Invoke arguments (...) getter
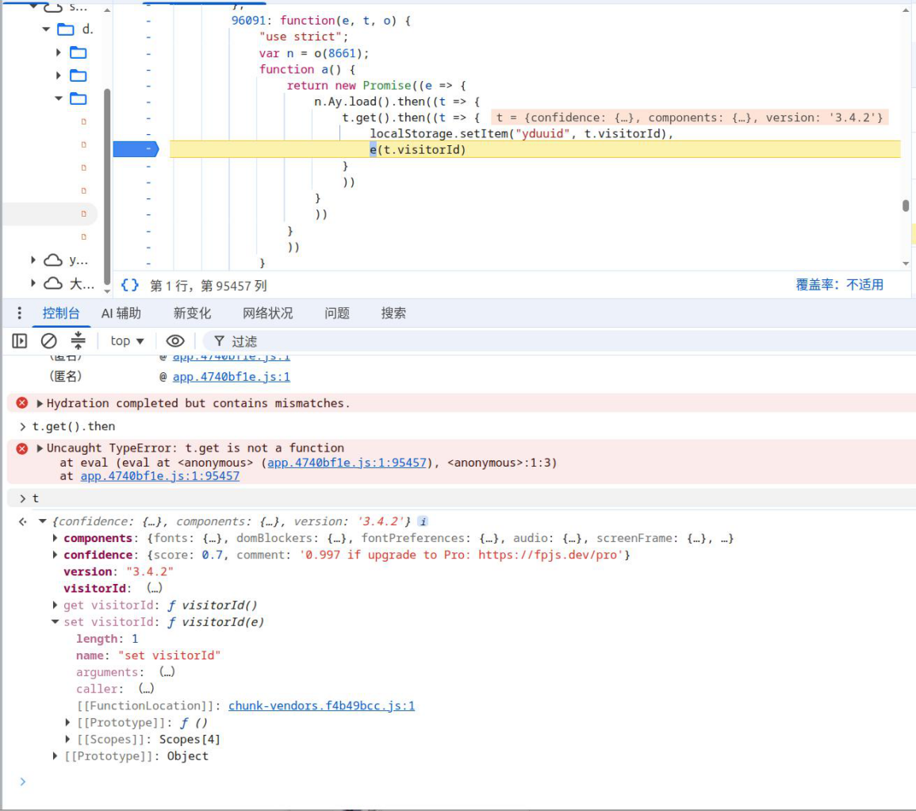The width and height of the screenshot is (916, 811). point(167,672)
